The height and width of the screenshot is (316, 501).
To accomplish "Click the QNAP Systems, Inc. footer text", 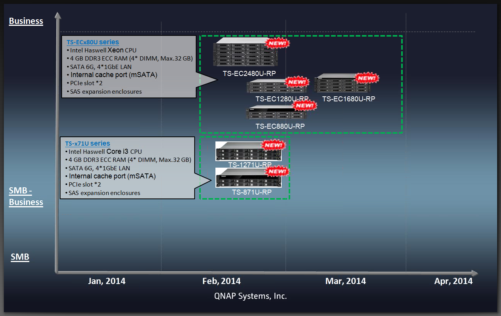I will tap(250, 296).
